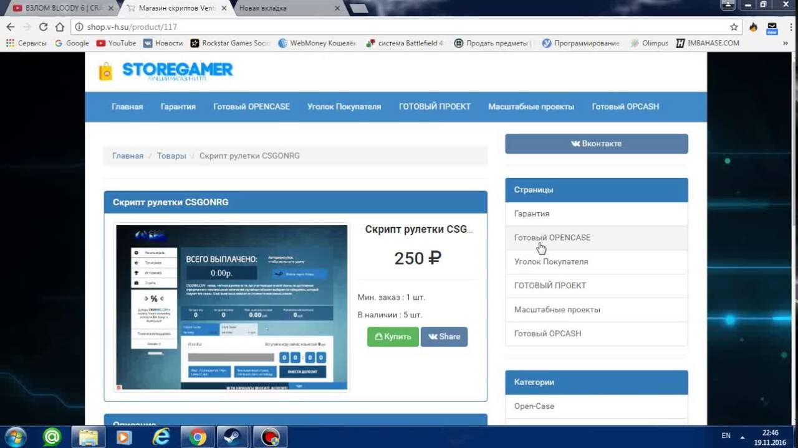This screenshot has width=798, height=448.
Task: Open the Сервисы apps shortcut
Action: pyautogui.click(x=26, y=44)
